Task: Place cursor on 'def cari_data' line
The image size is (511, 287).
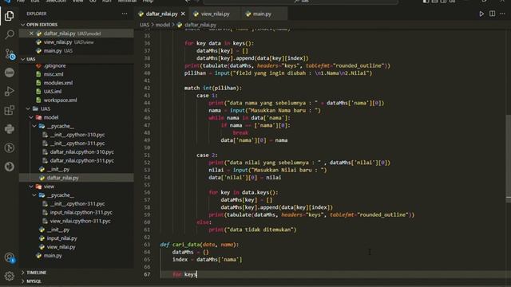Action: [199, 245]
